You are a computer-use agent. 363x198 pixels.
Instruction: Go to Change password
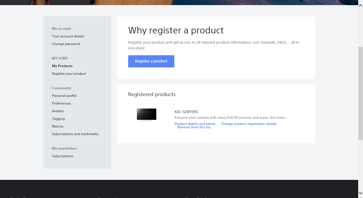click(66, 44)
